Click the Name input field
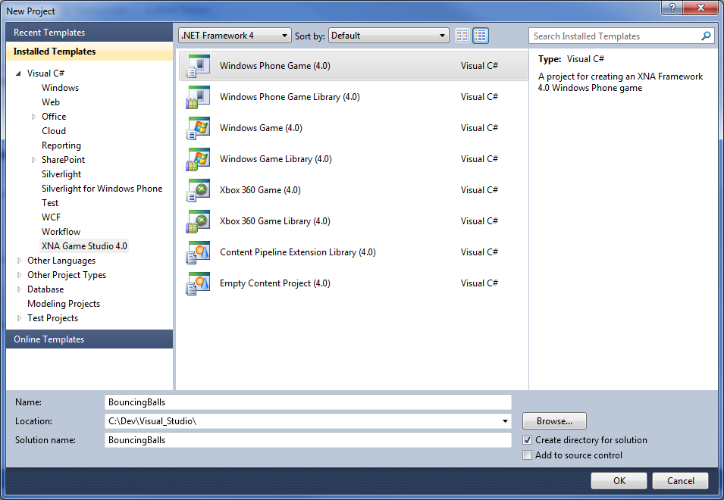 pos(308,402)
